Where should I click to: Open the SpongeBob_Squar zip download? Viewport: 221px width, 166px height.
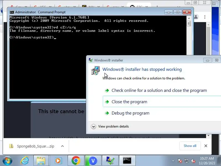point(32,146)
